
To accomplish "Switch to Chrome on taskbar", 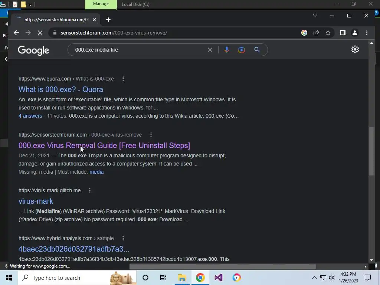I will 200,278.
